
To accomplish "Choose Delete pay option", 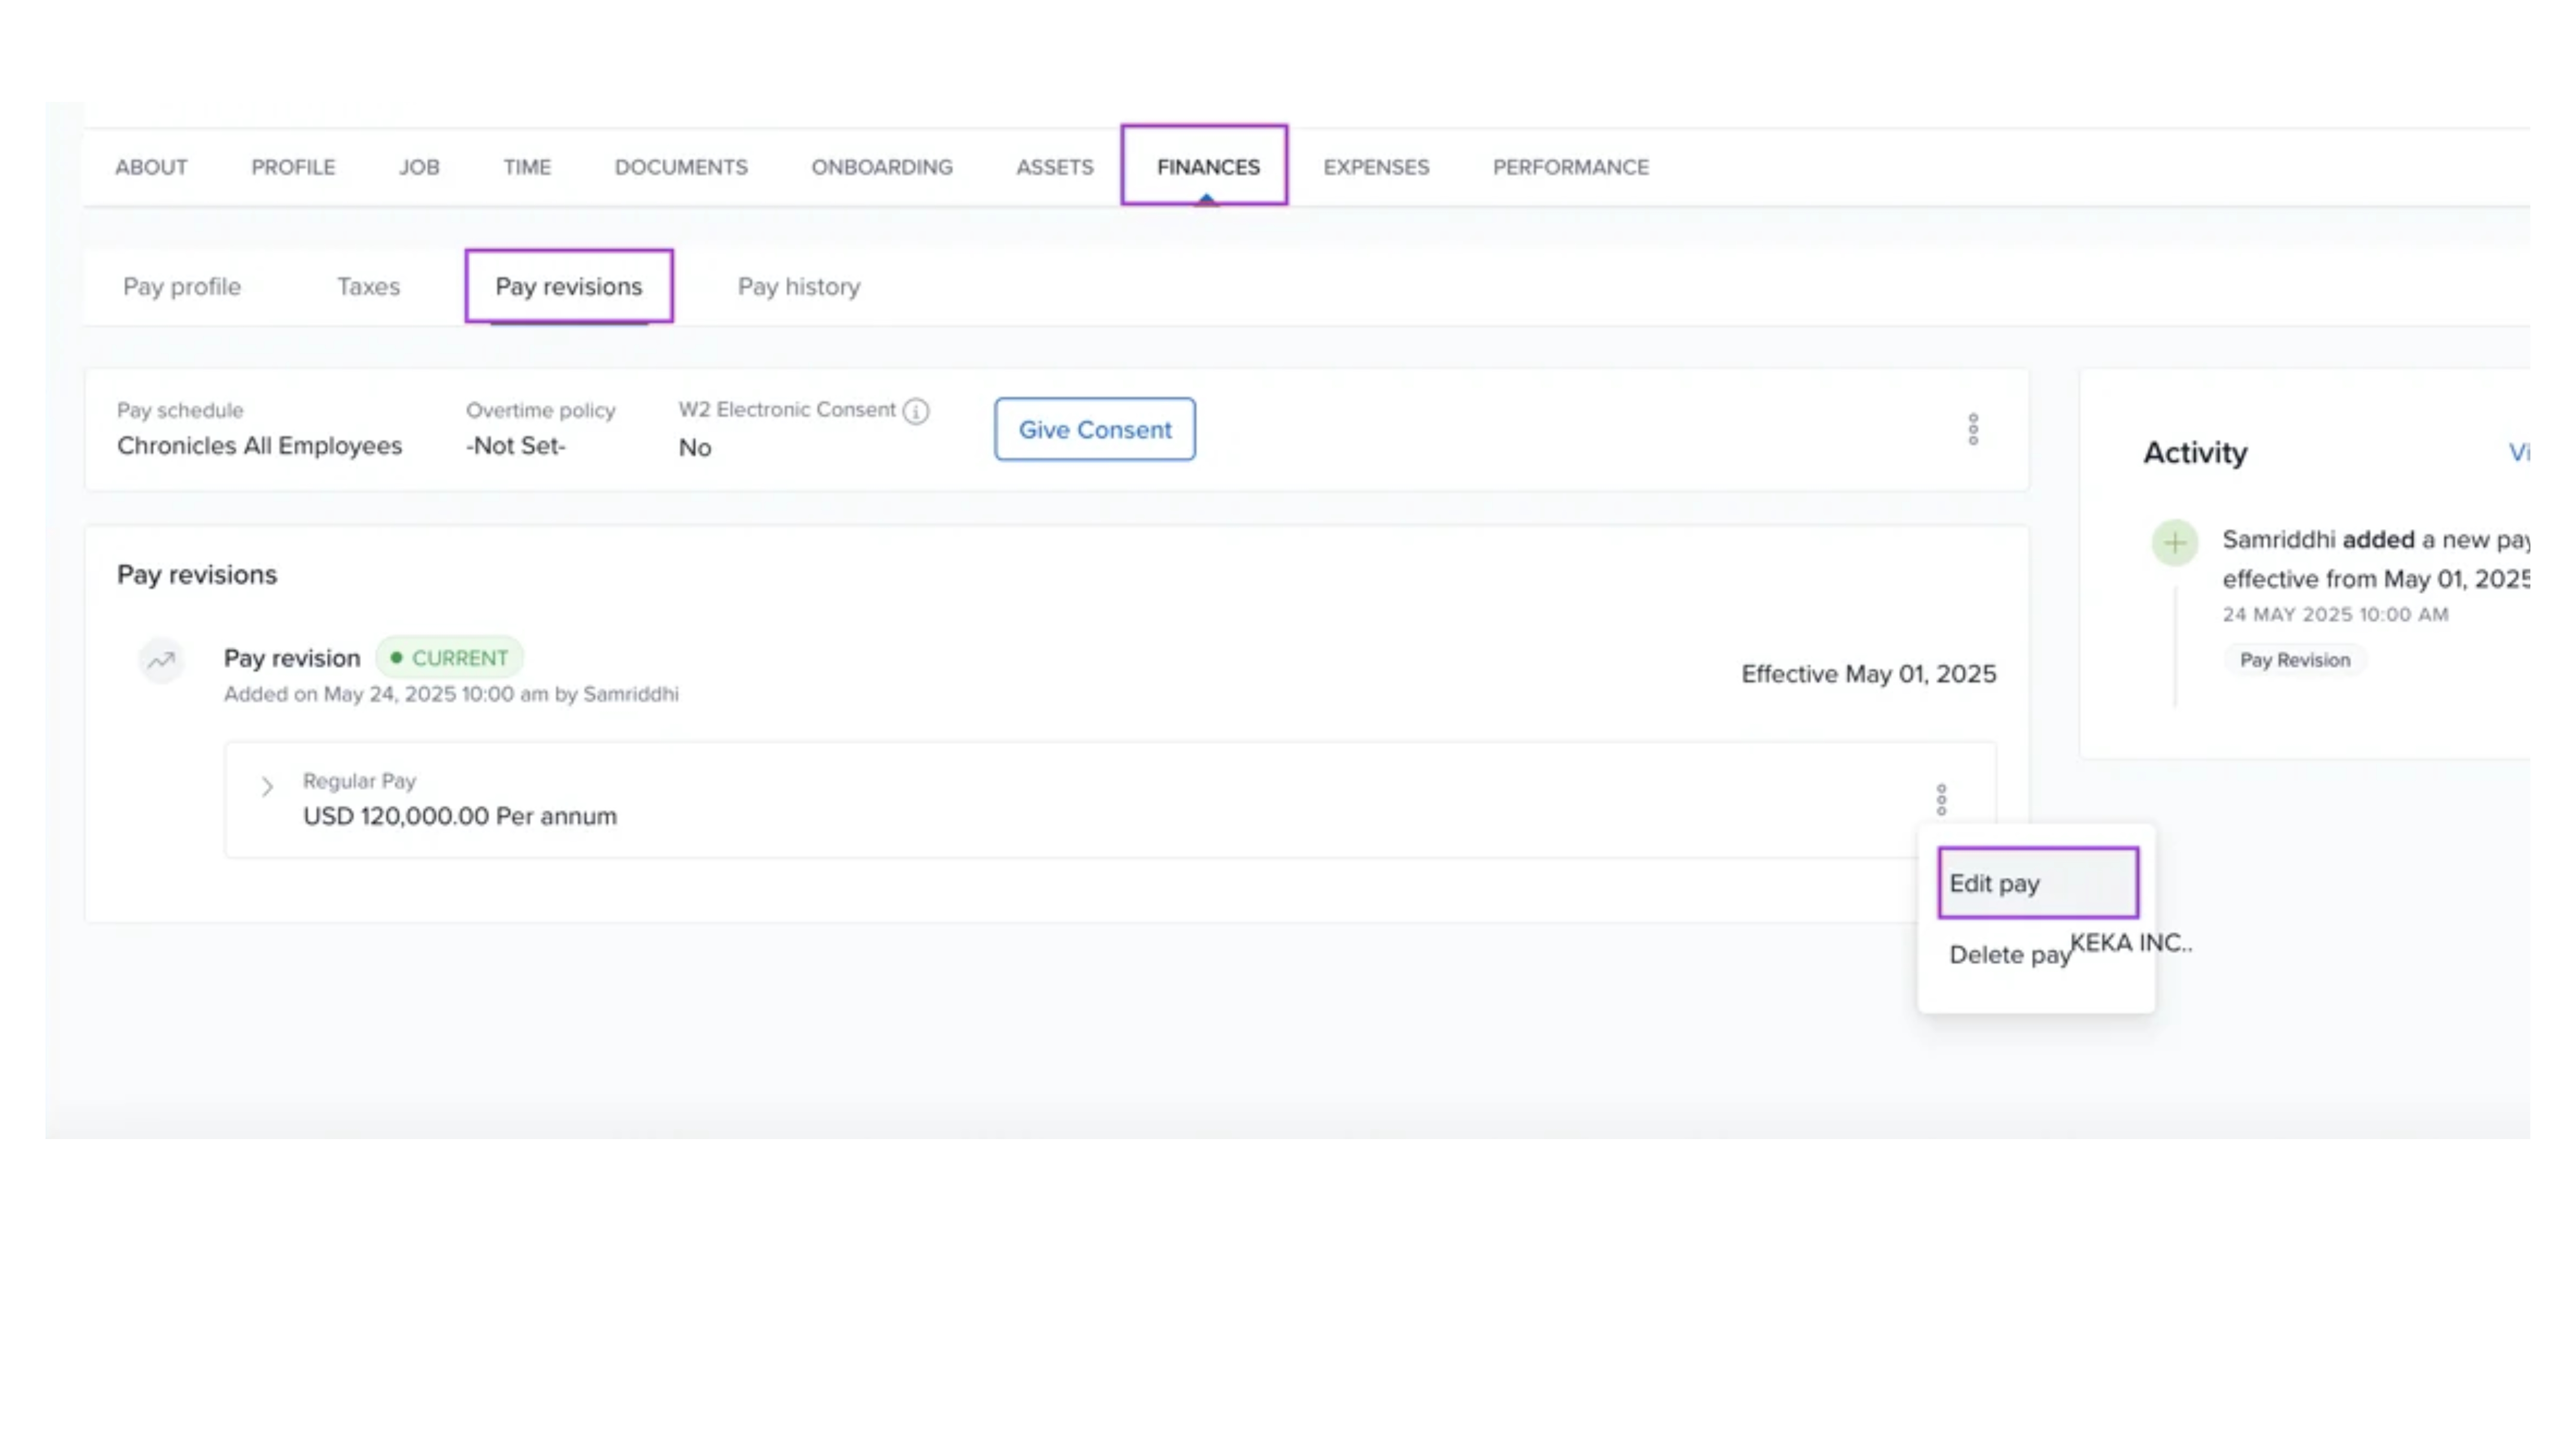I will [x=2007, y=955].
